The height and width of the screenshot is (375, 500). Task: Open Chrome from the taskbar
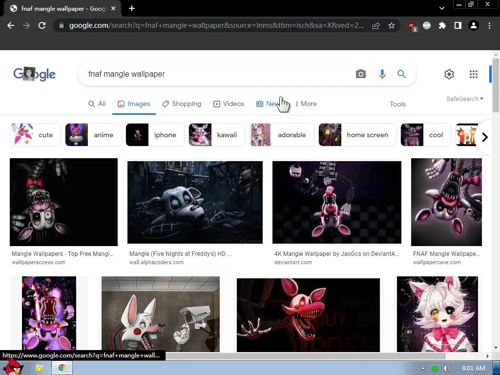click(62, 368)
